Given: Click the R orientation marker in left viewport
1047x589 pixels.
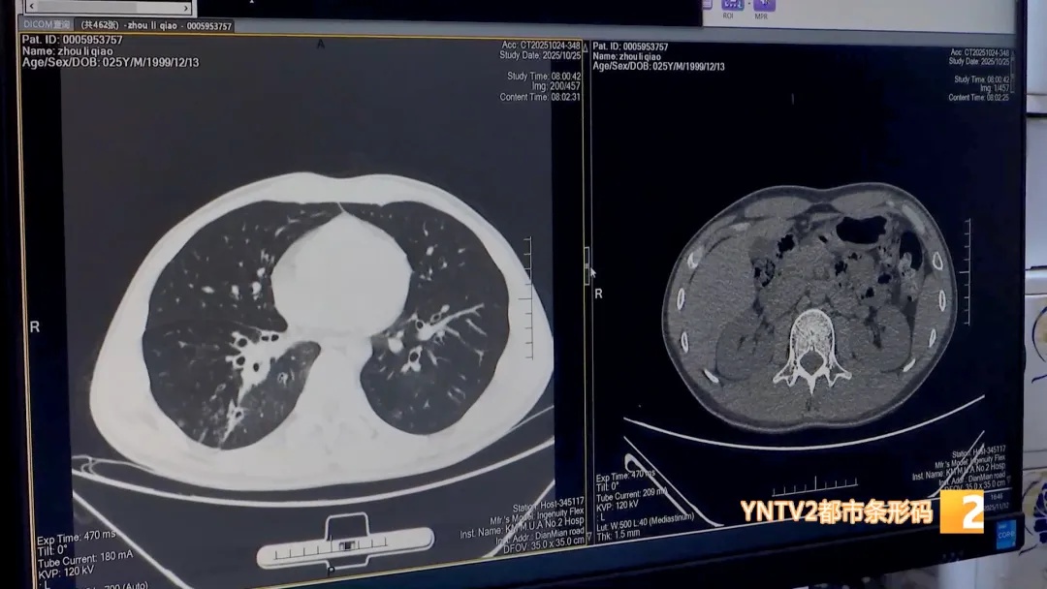Looking at the screenshot, I should 35,327.
